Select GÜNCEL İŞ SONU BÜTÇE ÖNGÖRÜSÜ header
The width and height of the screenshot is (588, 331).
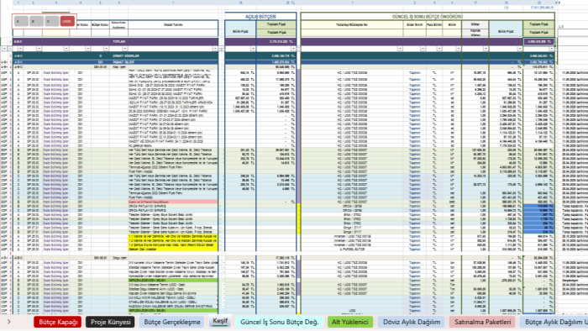[x=428, y=17]
